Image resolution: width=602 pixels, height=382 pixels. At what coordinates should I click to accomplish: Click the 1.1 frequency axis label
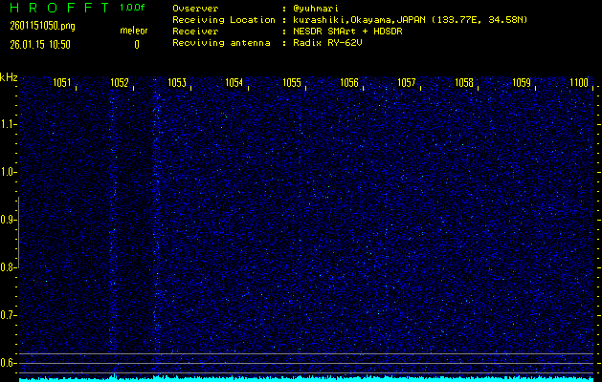click(7, 124)
